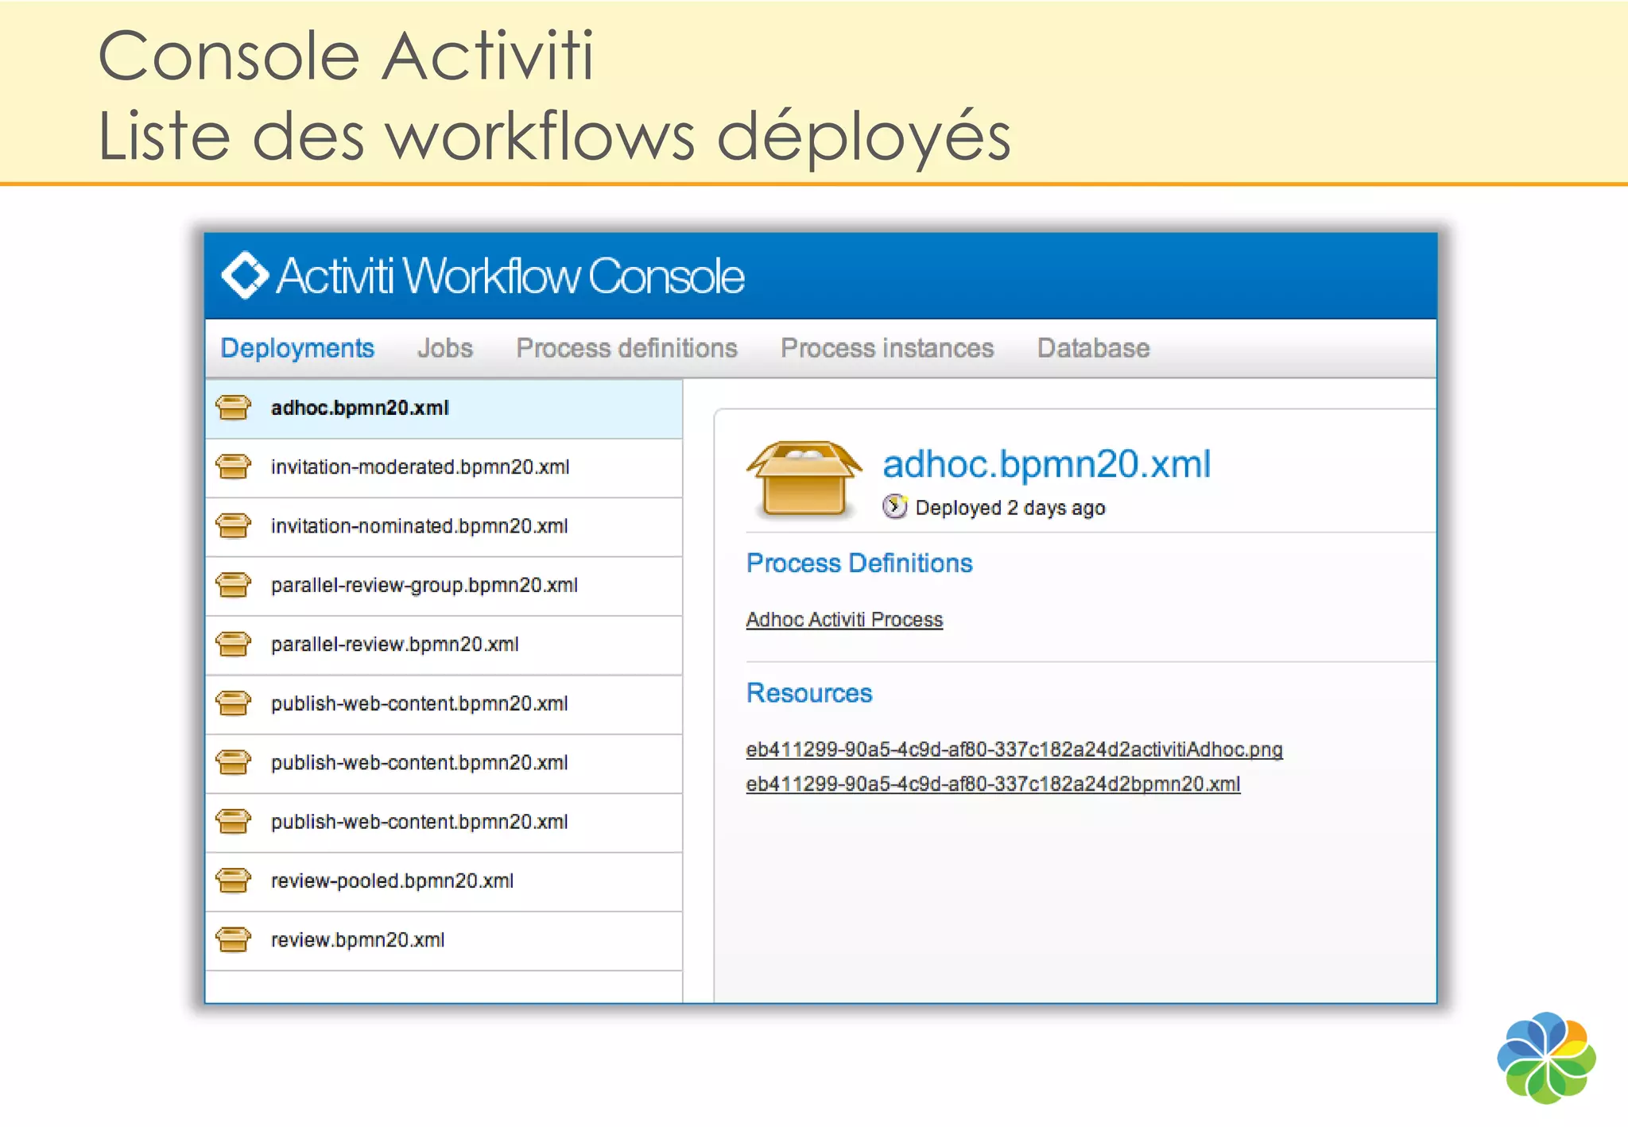
Task: Switch to the Jobs tab
Action: click(445, 348)
